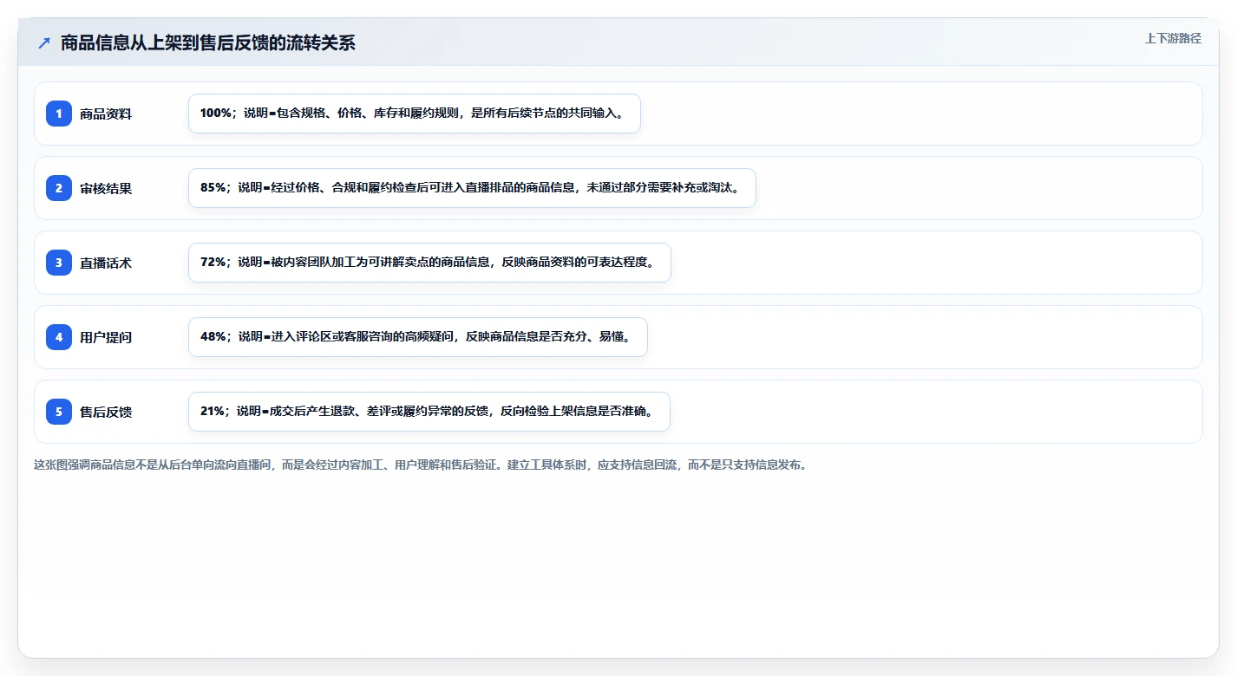
Task: Select step number 5 badge
Action: pos(59,412)
